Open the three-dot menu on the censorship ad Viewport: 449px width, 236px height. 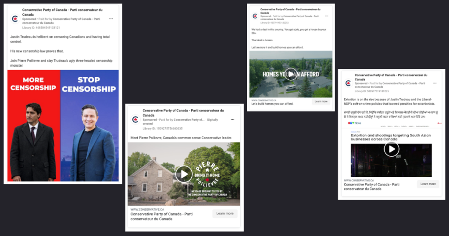click(111, 19)
